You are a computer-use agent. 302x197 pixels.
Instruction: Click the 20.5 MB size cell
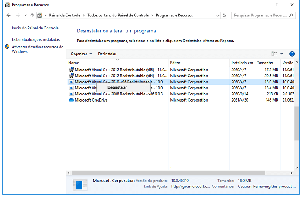tap(271, 76)
